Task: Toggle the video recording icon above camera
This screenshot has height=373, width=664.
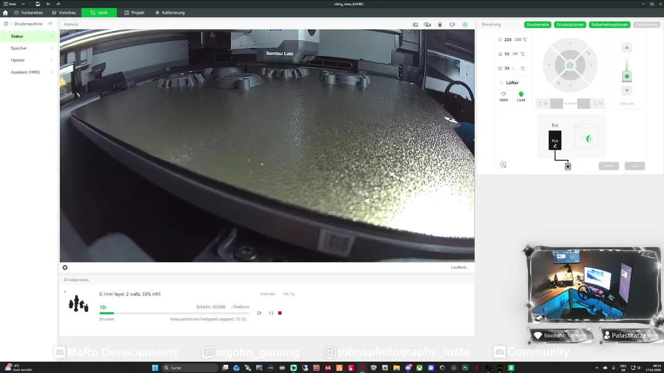Action: click(440, 24)
